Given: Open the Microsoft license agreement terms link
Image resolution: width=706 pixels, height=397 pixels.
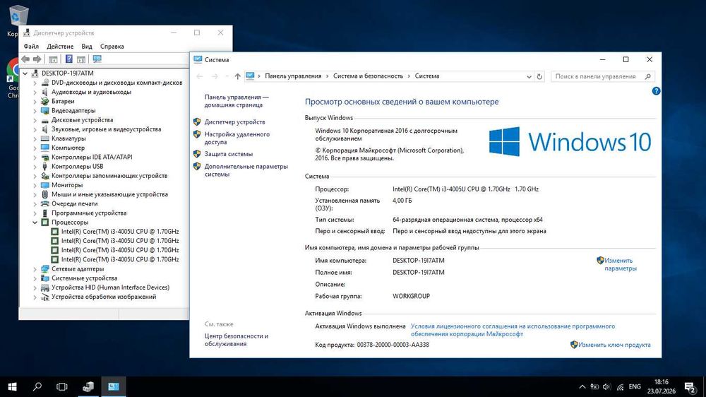Looking at the screenshot, I should 513,331.
